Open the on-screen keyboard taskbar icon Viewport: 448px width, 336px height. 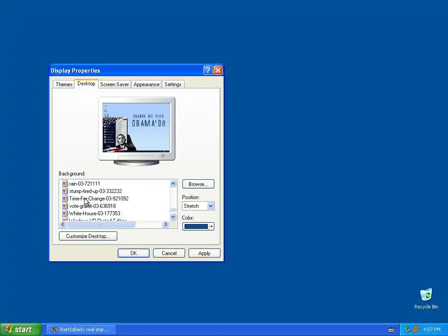[391, 330]
